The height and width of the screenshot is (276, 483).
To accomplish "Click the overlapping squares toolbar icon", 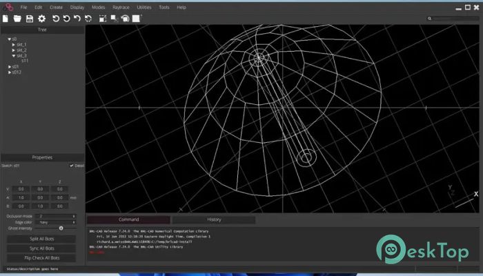I will tap(115, 19).
